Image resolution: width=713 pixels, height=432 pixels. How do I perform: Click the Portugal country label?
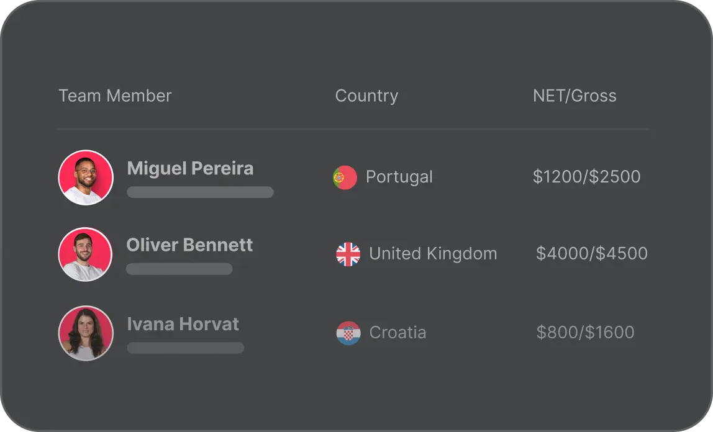pos(399,177)
